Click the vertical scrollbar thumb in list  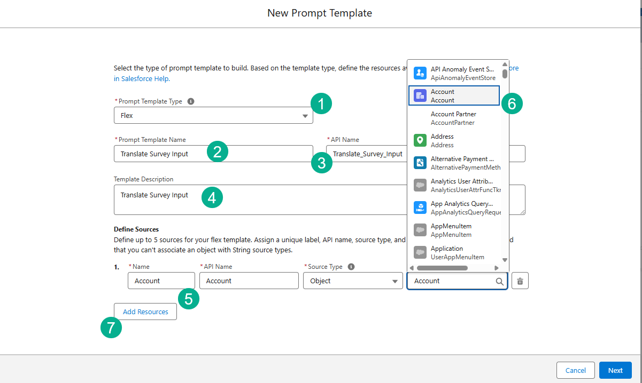coord(505,74)
